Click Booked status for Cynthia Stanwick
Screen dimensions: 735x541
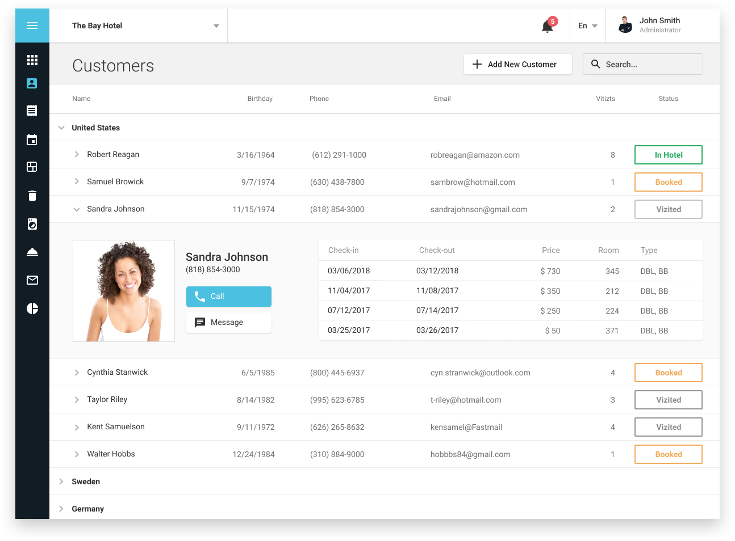tap(669, 373)
